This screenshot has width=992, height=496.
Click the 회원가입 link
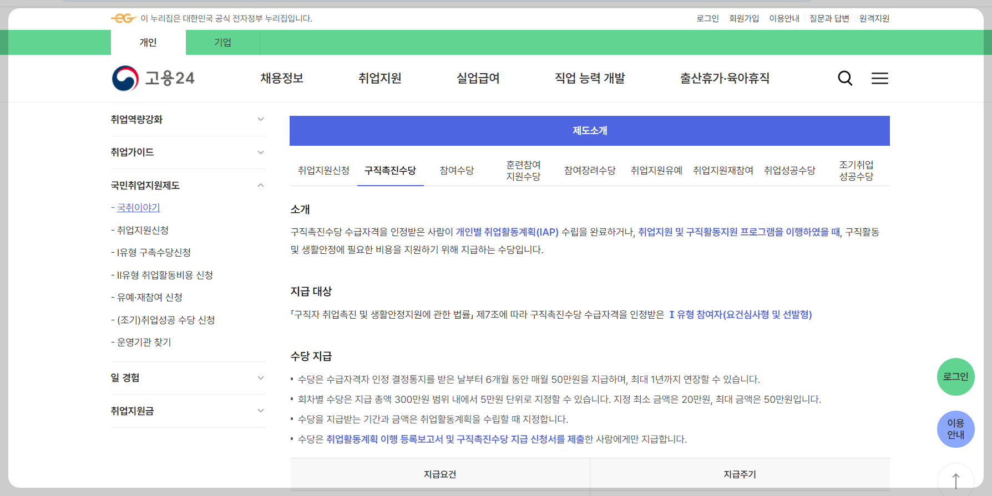coord(744,18)
